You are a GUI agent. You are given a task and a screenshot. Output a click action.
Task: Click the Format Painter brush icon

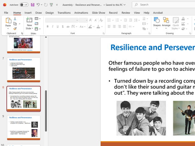(15, 29)
